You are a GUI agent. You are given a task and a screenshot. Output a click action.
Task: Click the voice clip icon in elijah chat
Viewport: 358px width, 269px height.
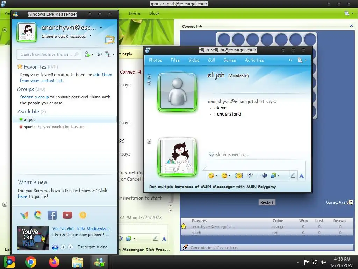point(250,175)
